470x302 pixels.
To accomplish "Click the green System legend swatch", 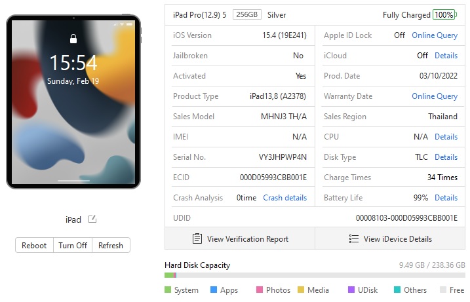I will [x=168, y=290].
